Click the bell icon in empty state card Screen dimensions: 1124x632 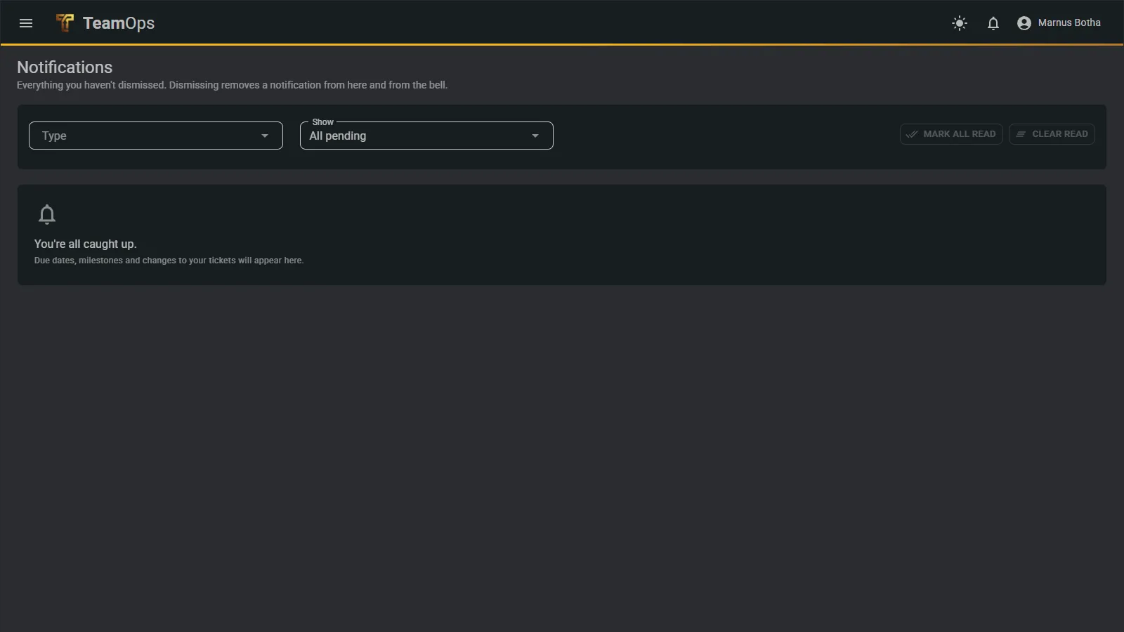click(47, 214)
